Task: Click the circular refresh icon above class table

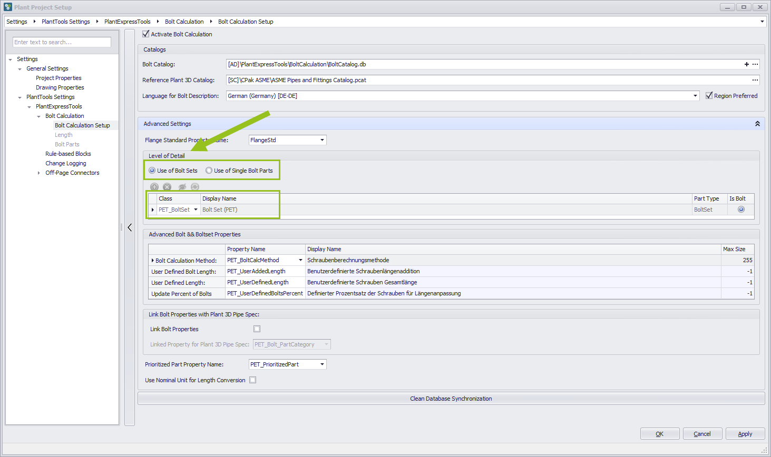Action: click(195, 187)
